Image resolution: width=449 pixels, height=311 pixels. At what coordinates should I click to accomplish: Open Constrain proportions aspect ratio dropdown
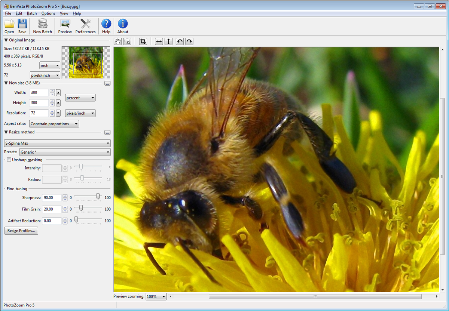54,124
